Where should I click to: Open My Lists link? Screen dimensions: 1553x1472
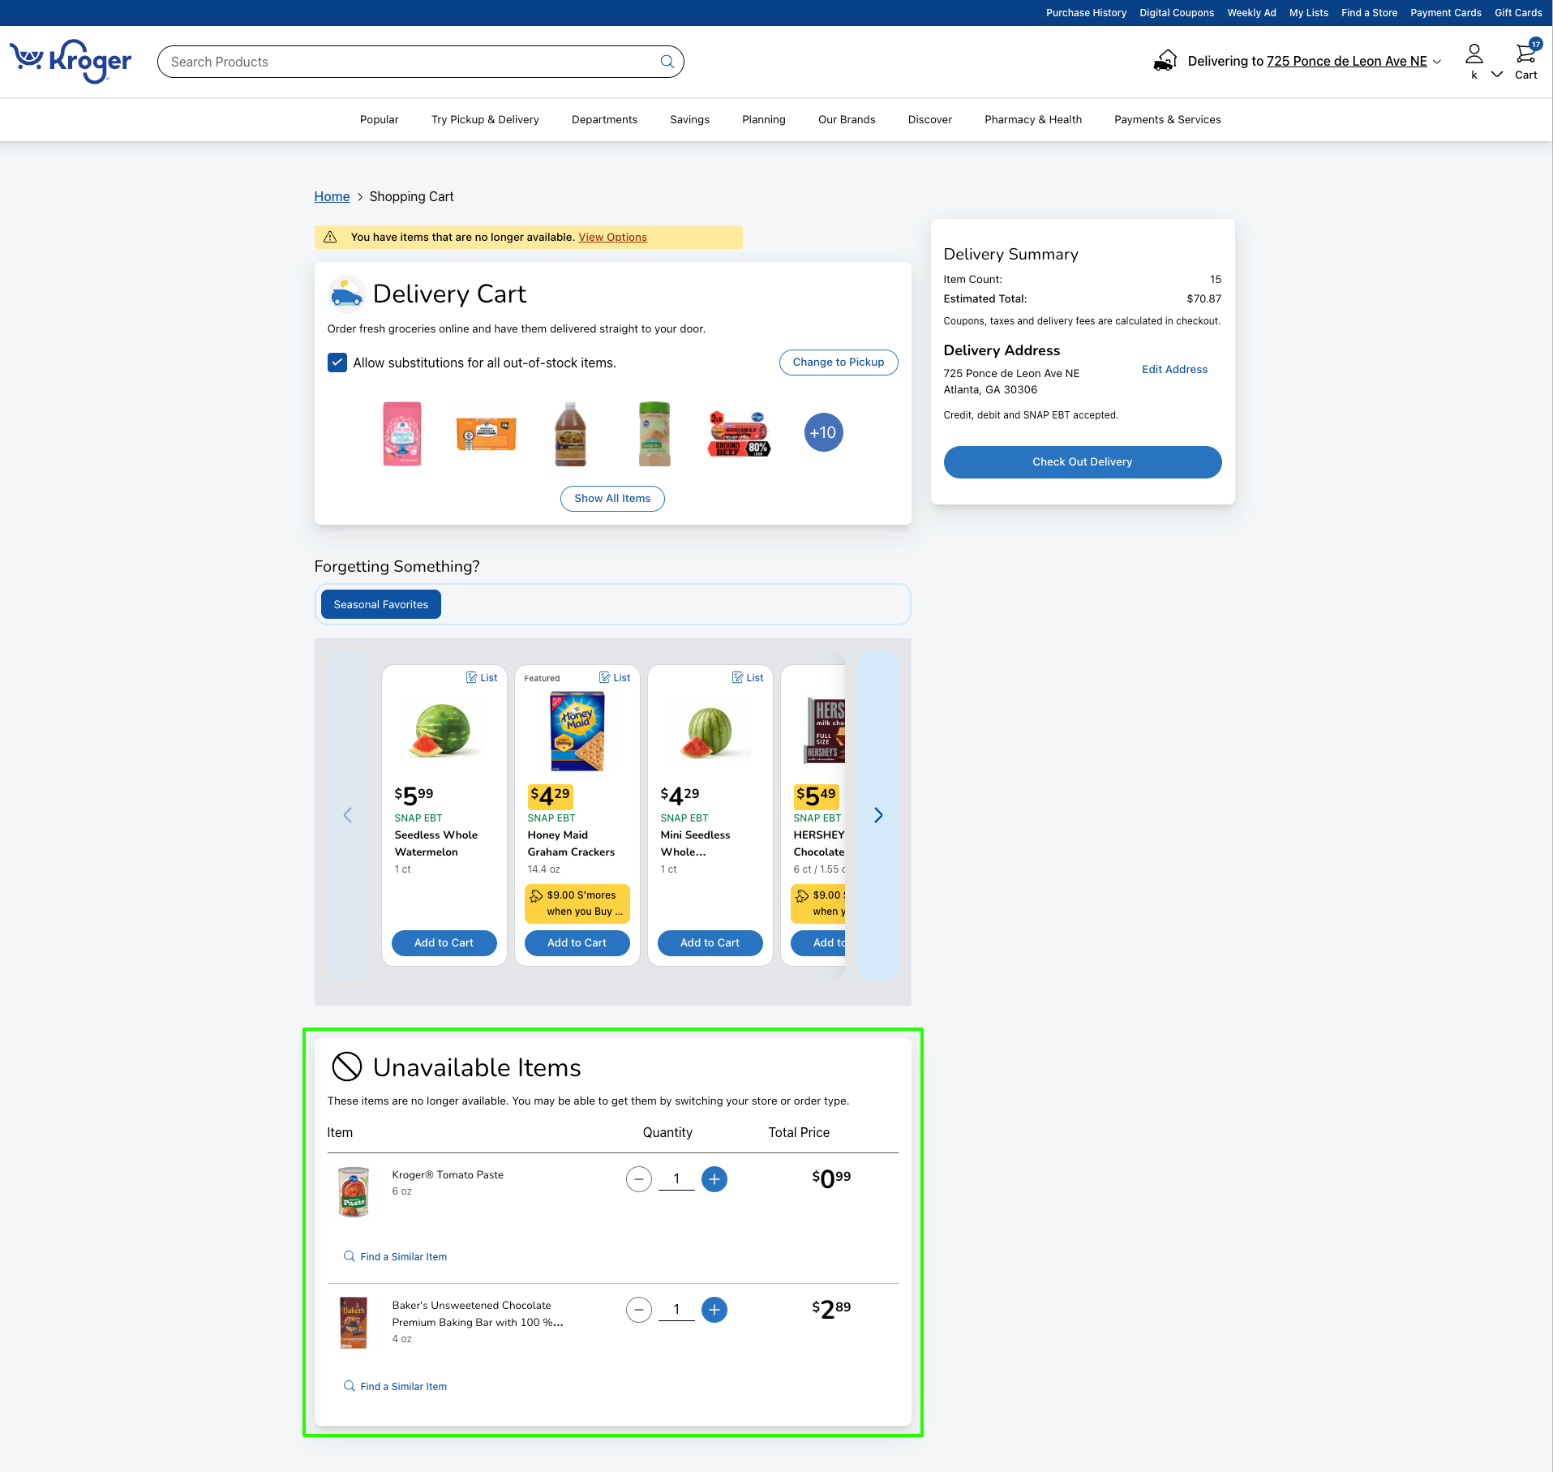(1309, 13)
